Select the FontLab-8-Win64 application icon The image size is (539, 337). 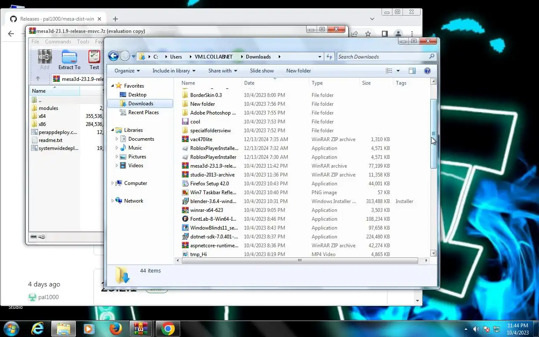click(185, 219)
